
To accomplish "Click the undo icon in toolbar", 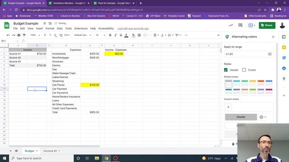I will 8,35.
